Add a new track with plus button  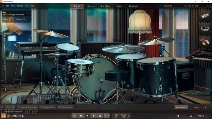coord(205,107)
